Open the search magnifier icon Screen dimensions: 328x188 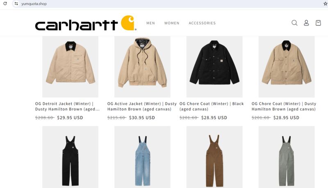coord(294,23)
